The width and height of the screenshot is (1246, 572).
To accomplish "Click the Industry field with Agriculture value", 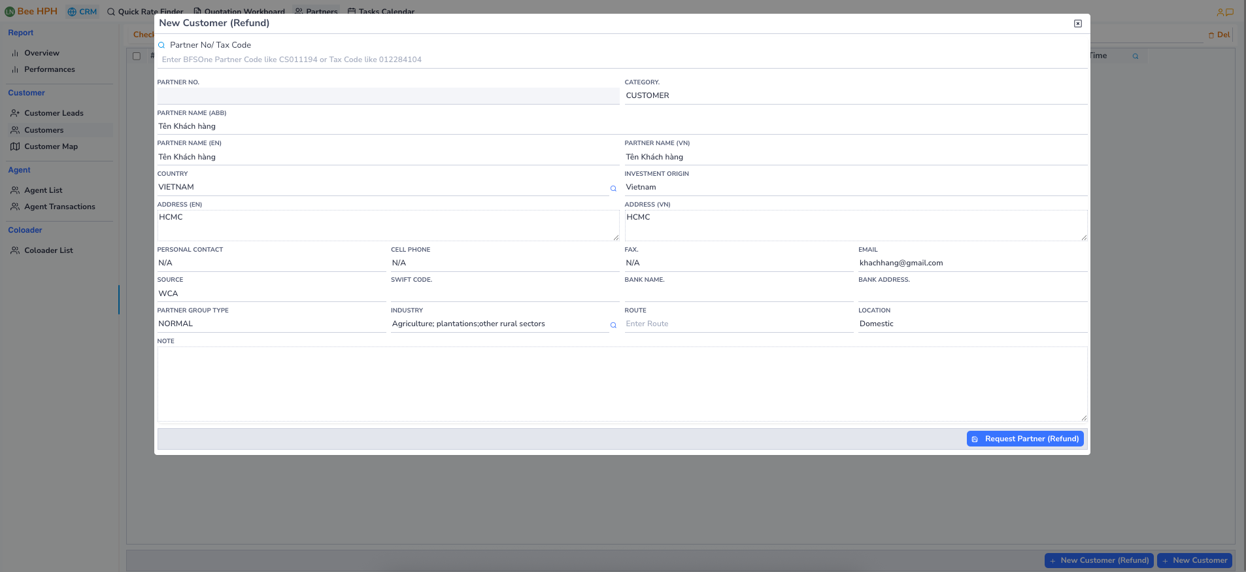I will [500, 324].
